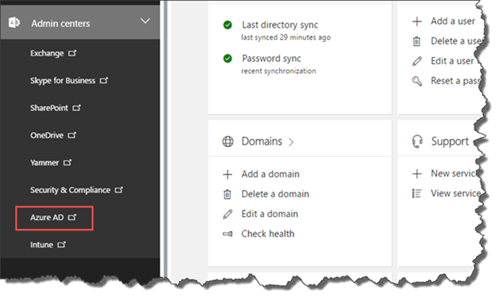
Task: Open the Intune admin center
Action: coord(41,245)
